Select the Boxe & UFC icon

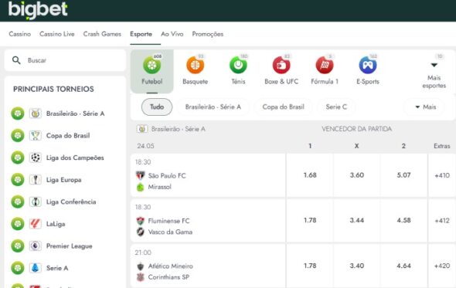281,65
